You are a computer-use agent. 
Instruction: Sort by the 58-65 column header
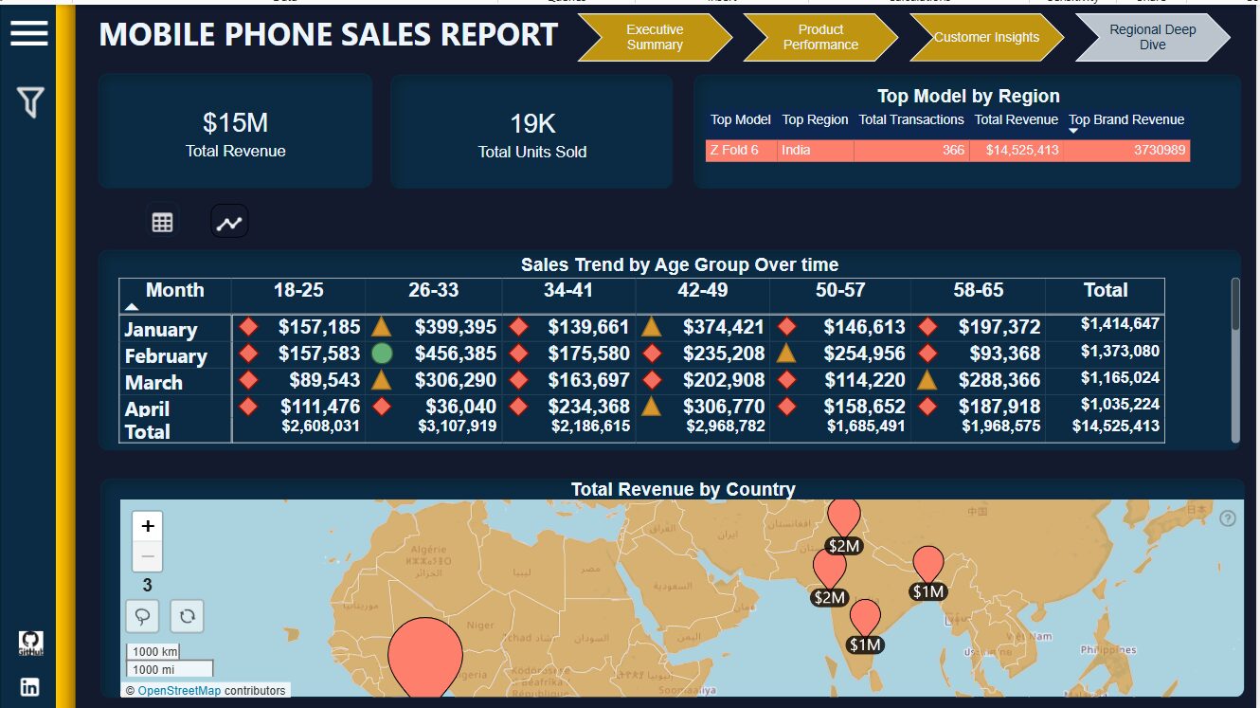point(978,291)
